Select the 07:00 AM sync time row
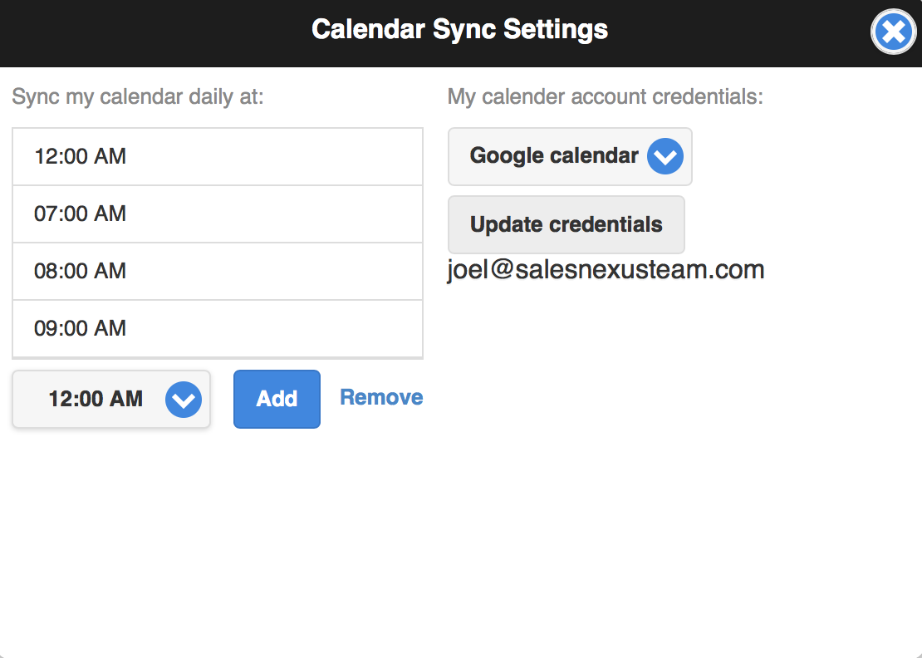Screen dimensions: 922x658 click(218, 214)
